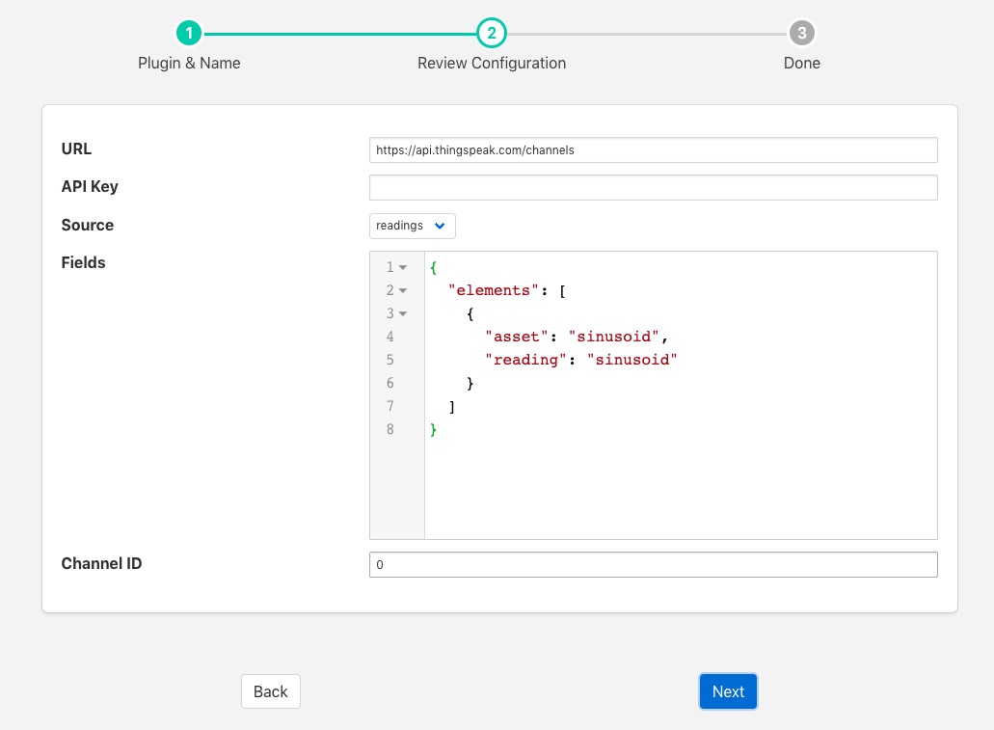The image size is (994, 730).
Task: Click the "reading" key in the editor
Action: tap(526, 360)
